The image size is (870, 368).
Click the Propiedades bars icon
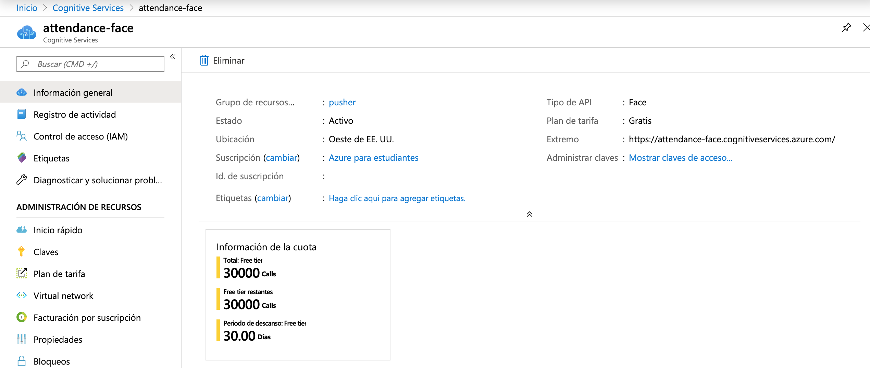pos(22,339)
